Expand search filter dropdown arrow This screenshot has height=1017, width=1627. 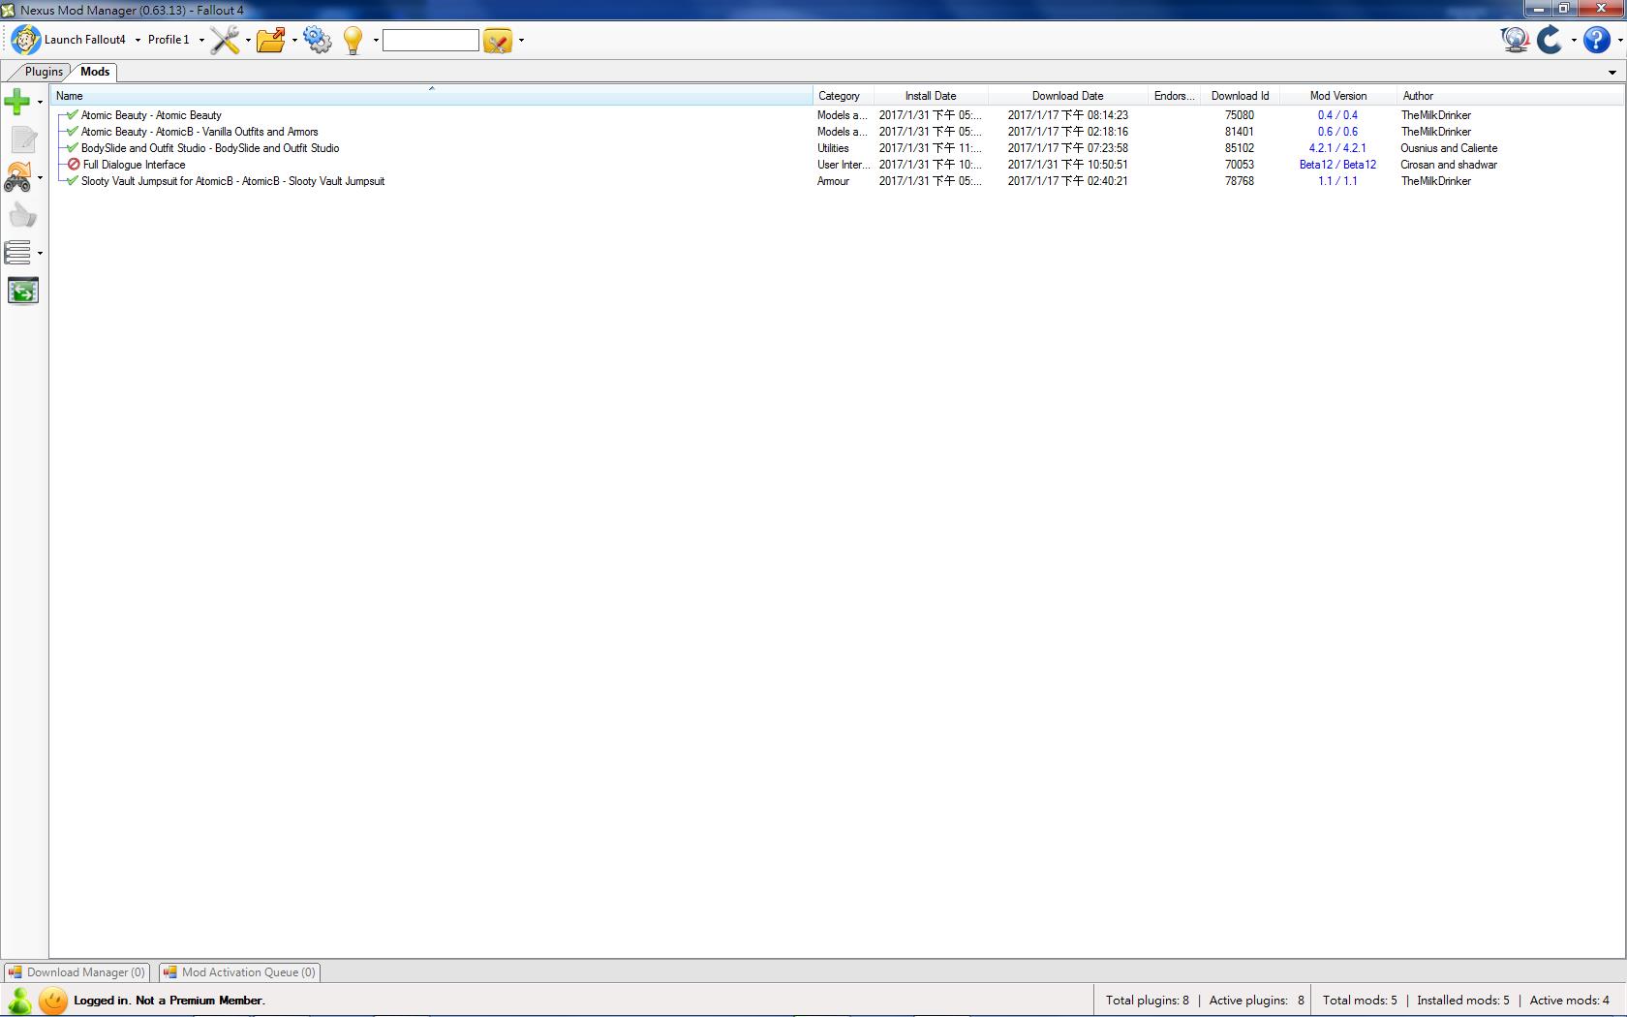521,41
